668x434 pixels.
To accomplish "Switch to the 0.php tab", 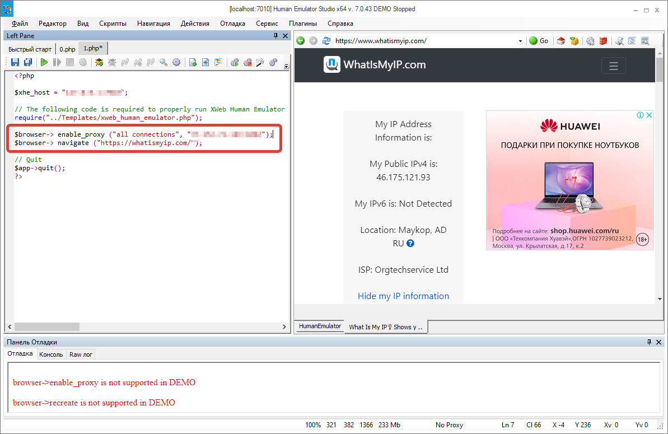I will [67, 49].
